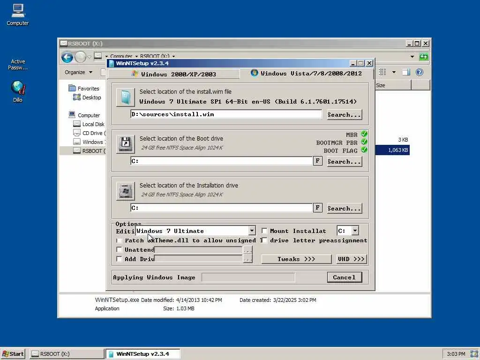Cancel applying the Windows image

pos(345,277)
